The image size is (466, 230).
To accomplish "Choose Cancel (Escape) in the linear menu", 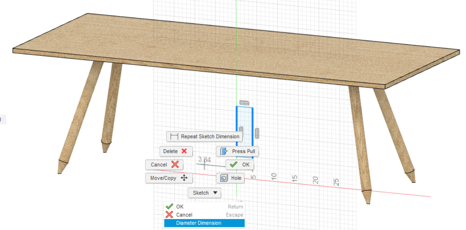I will coord(185,215).
